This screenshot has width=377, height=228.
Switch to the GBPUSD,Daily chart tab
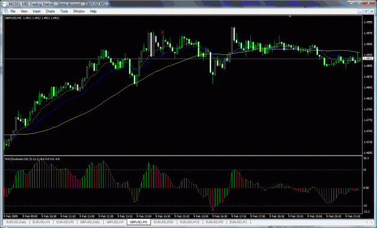point(90,222)
